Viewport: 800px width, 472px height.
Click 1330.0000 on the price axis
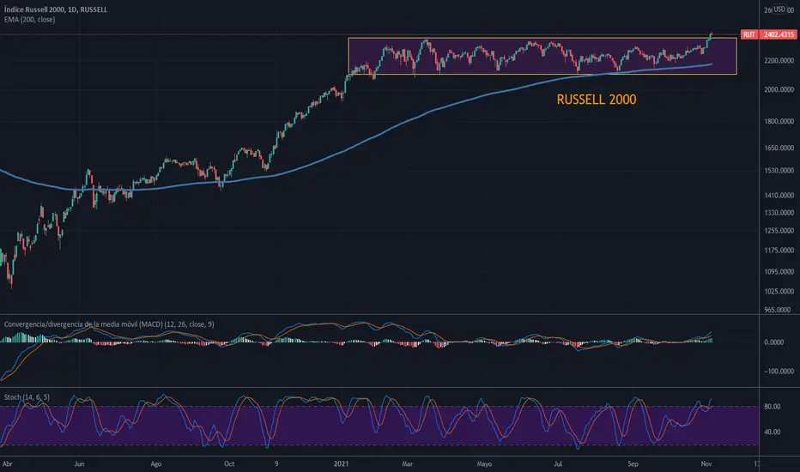(x=779, y=213)
